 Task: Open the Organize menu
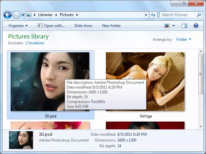click(x=18, y=26)
